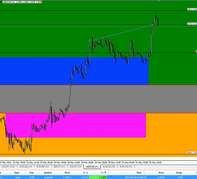The image size is (197, 179).
Task: Click the swap value 0.00
Action: click(180, 177)
